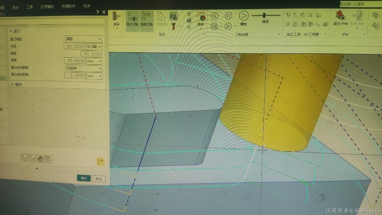The image size is (382, 215).
Task: Click the crosshair cursor marker under the tool
Action: (x=262, y=150)
